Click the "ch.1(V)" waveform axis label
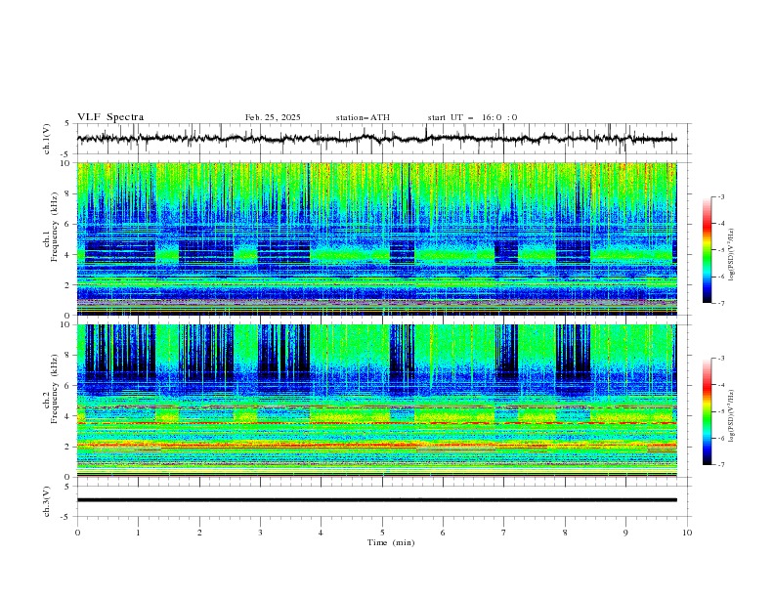Screen dimensions: 774x598 pyautogui.click(x=47, y=139)
